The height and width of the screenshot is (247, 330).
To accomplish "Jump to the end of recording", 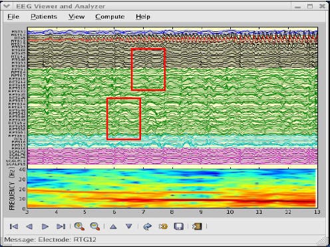I will click(61, 226).
